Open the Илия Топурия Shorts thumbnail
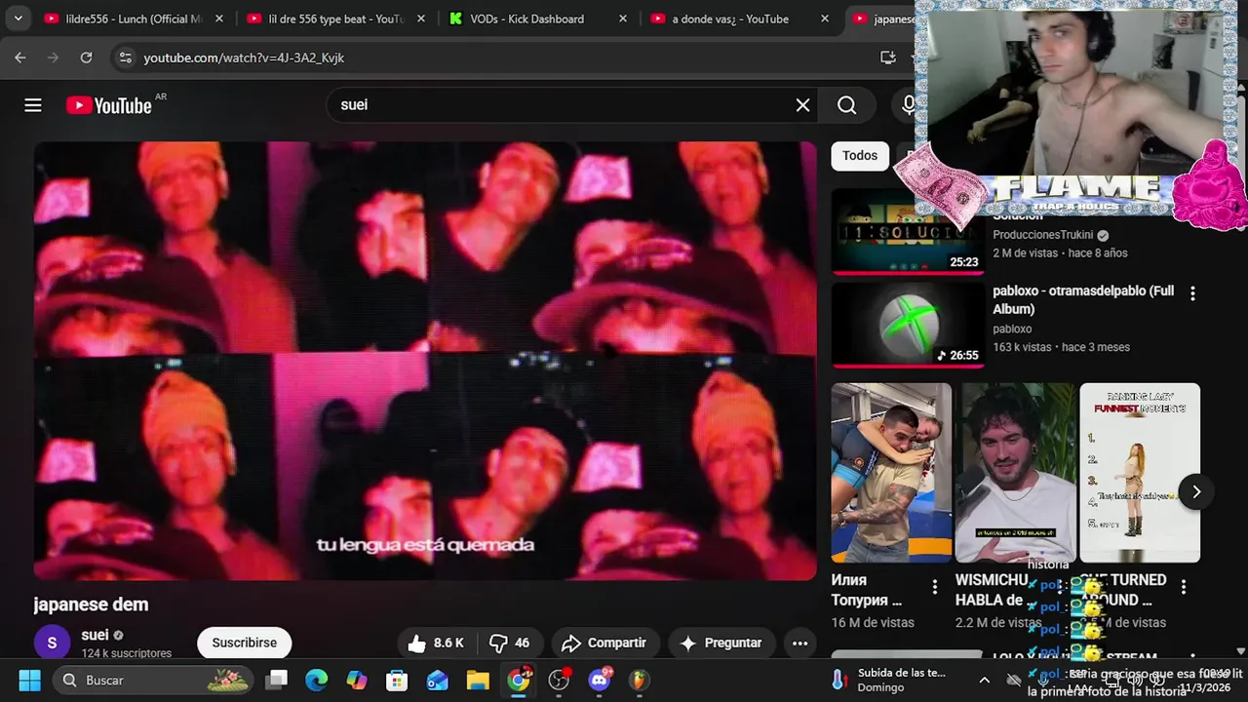This screenshot has height=702, width=1248. (891, 472)
